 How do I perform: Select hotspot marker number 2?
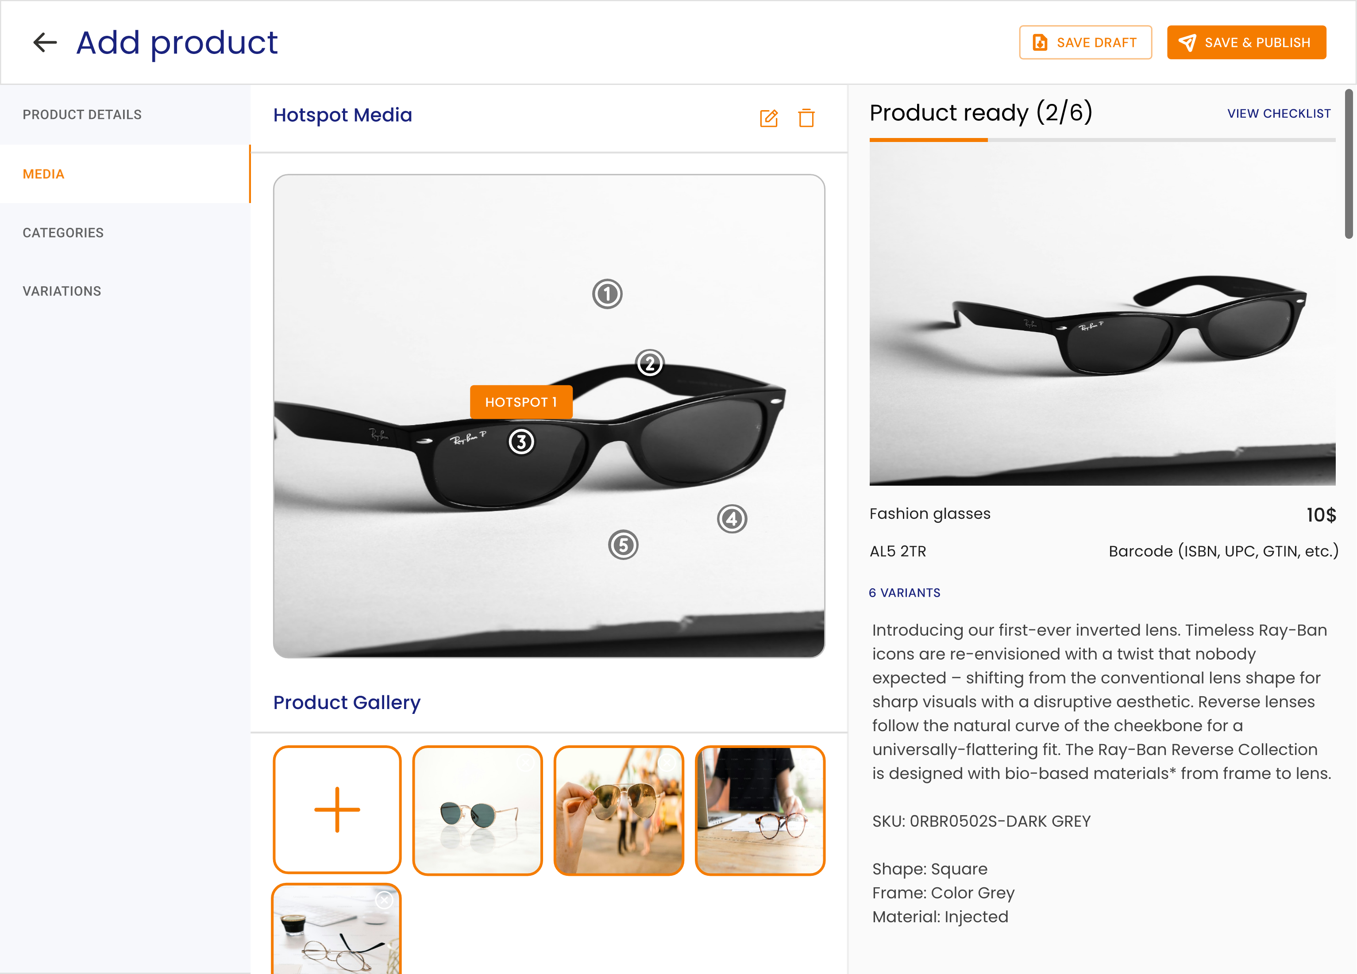(x=649, y=363)
